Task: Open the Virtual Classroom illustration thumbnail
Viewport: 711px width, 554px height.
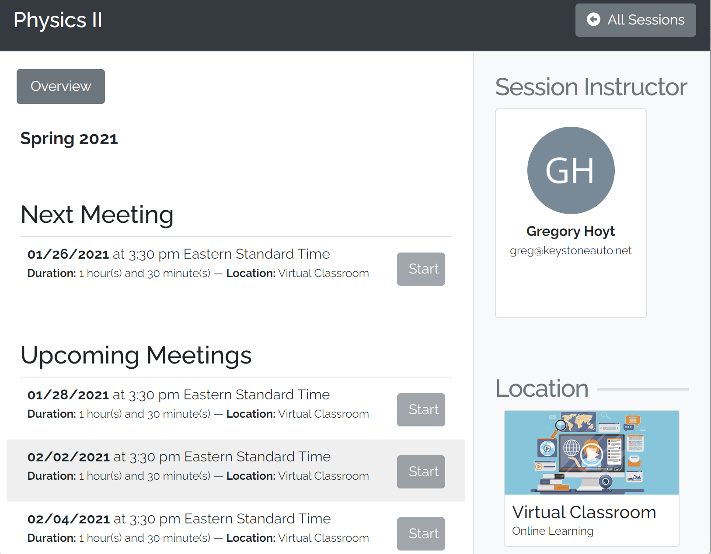Action: [x=592, y=452]
